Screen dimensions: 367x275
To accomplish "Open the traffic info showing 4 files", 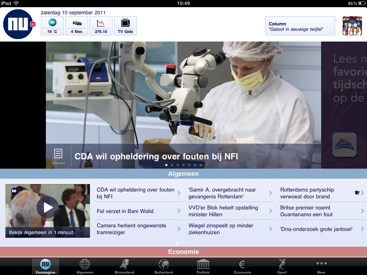I will 77,26.
